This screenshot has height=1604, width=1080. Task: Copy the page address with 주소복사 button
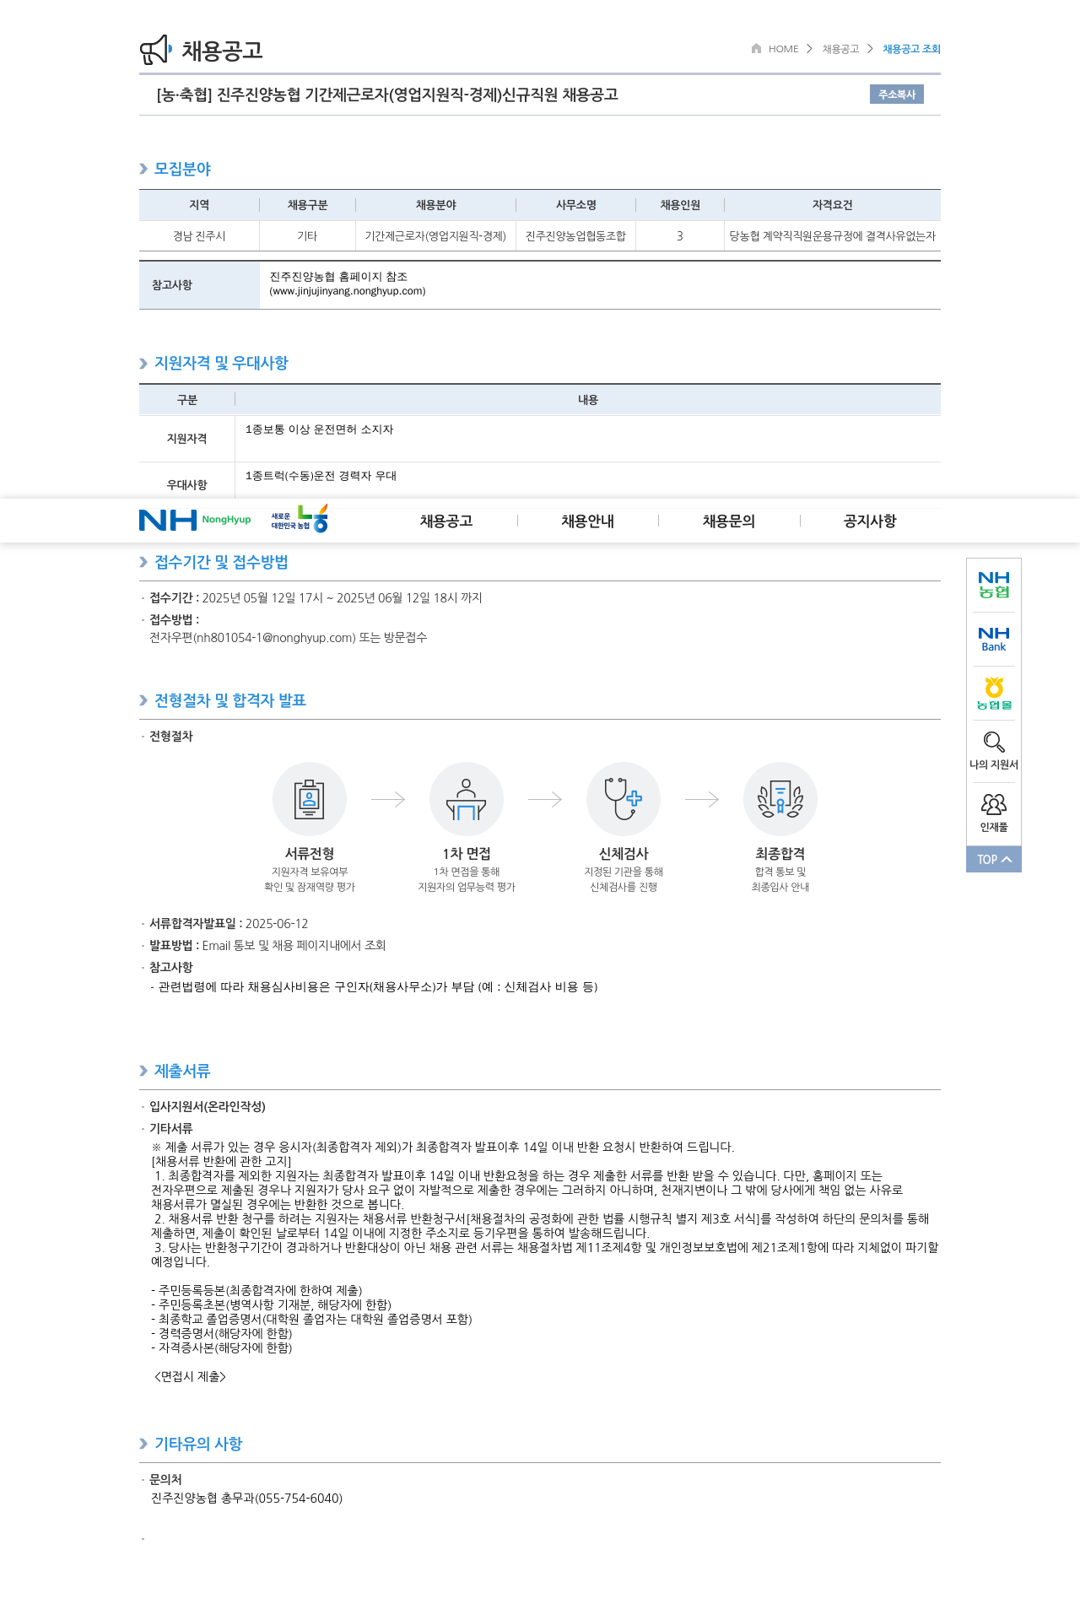point(897,95)
